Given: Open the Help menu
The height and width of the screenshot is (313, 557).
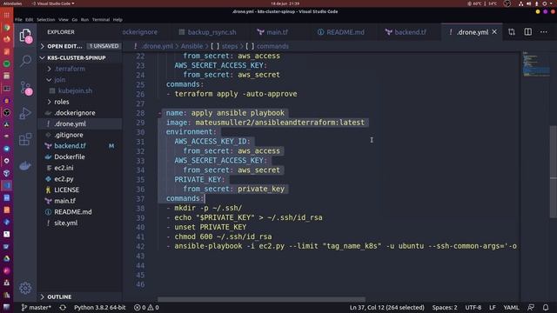Looking at the screenshot, I should (x=117, y=19).
